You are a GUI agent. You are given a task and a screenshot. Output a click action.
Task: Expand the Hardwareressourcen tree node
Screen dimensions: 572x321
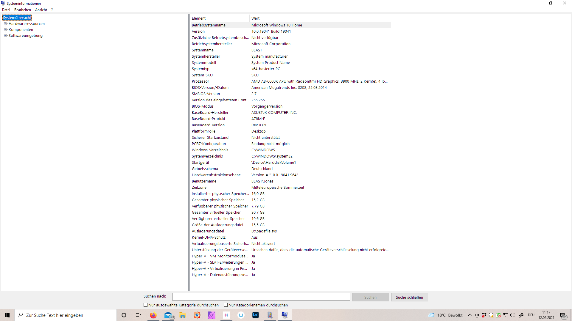point(5,24)
